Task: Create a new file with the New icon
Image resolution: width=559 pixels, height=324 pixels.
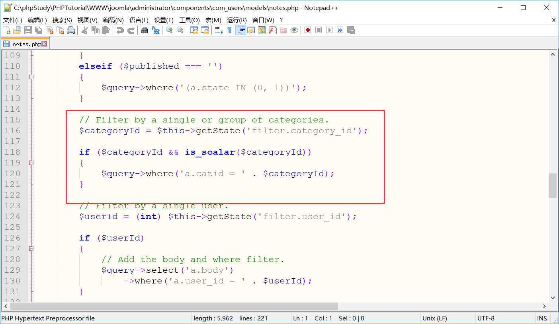Action: click(x=6, y=30)
